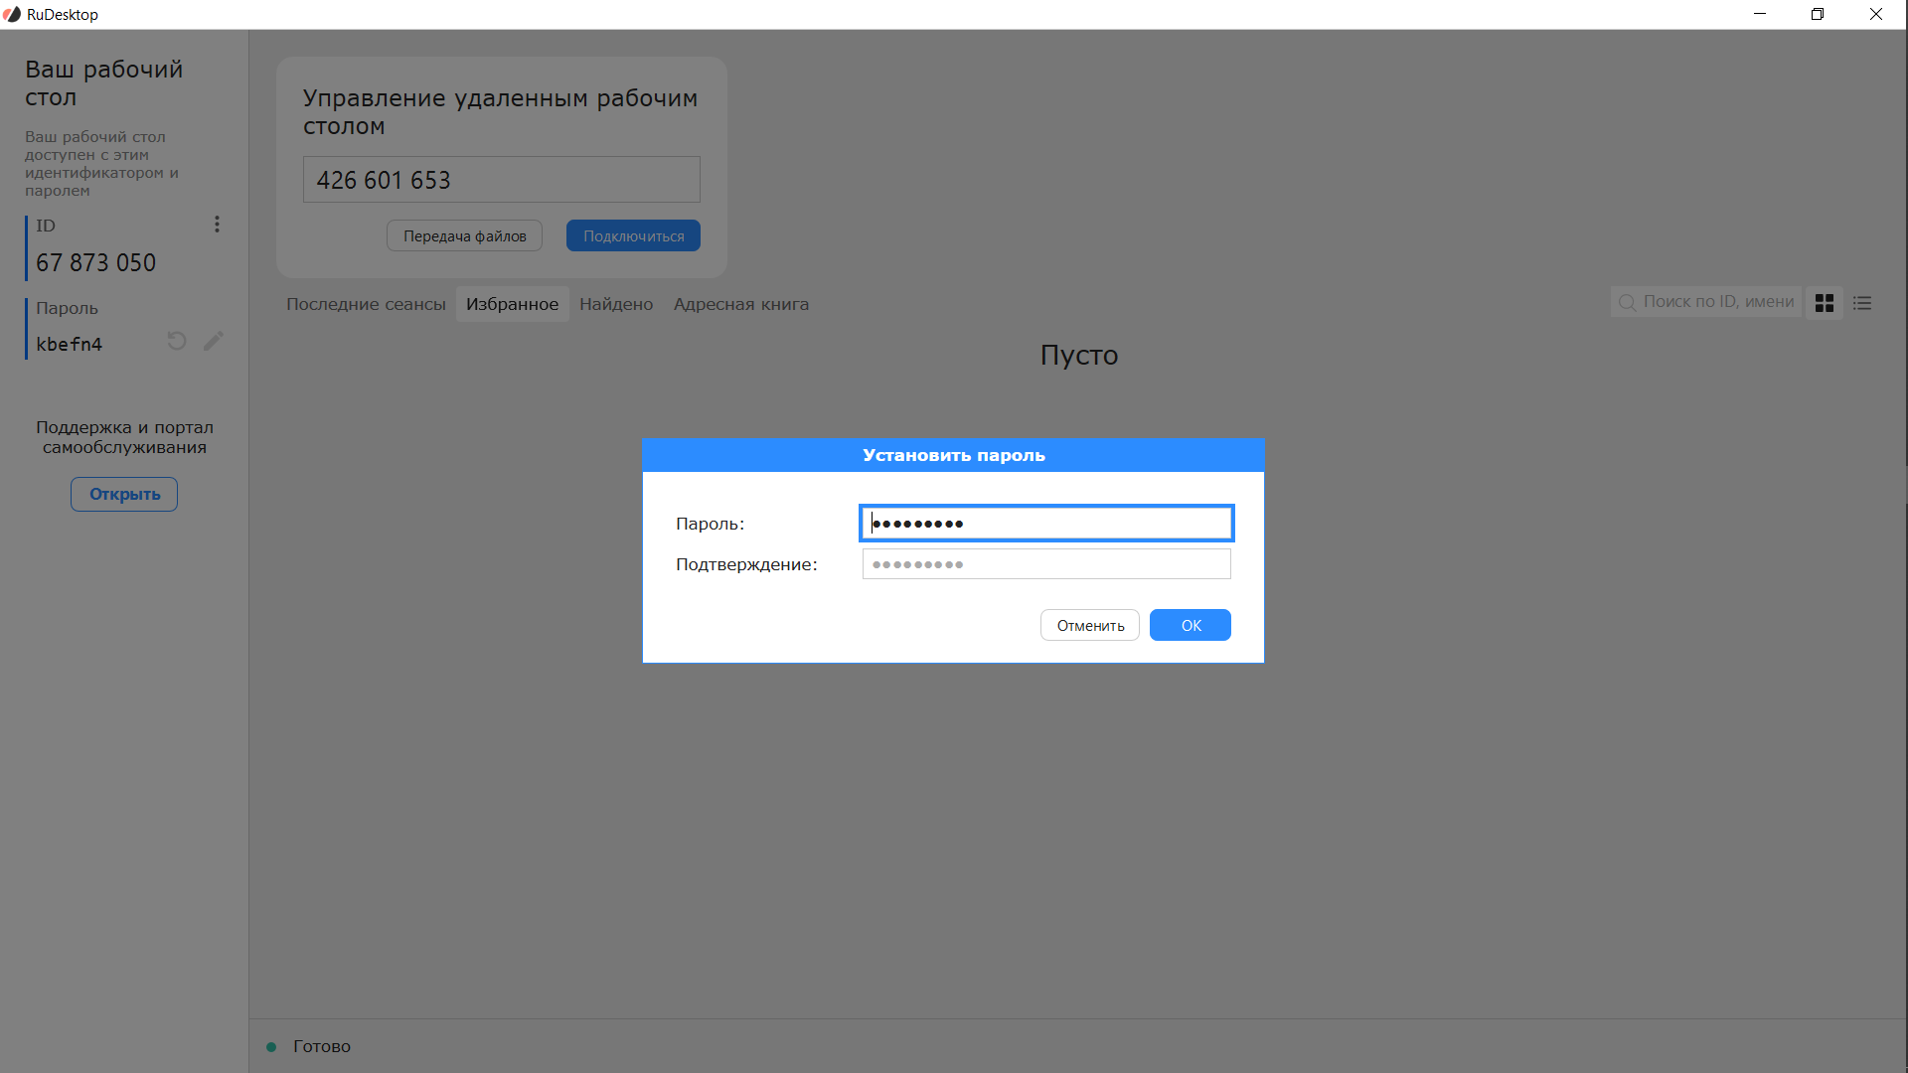This screenshot has height=1073, width=1908.
Task: Click Открыть support portal button
Action: point(124,494)
